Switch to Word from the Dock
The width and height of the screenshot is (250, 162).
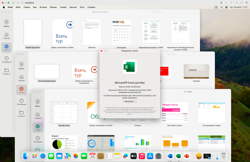click(170, 156)
